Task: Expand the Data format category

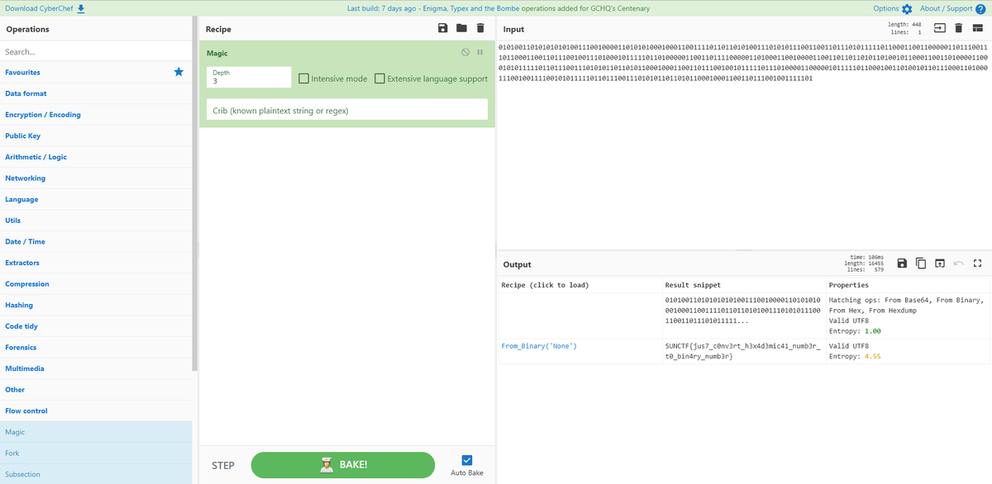Action: pos(96,93)
